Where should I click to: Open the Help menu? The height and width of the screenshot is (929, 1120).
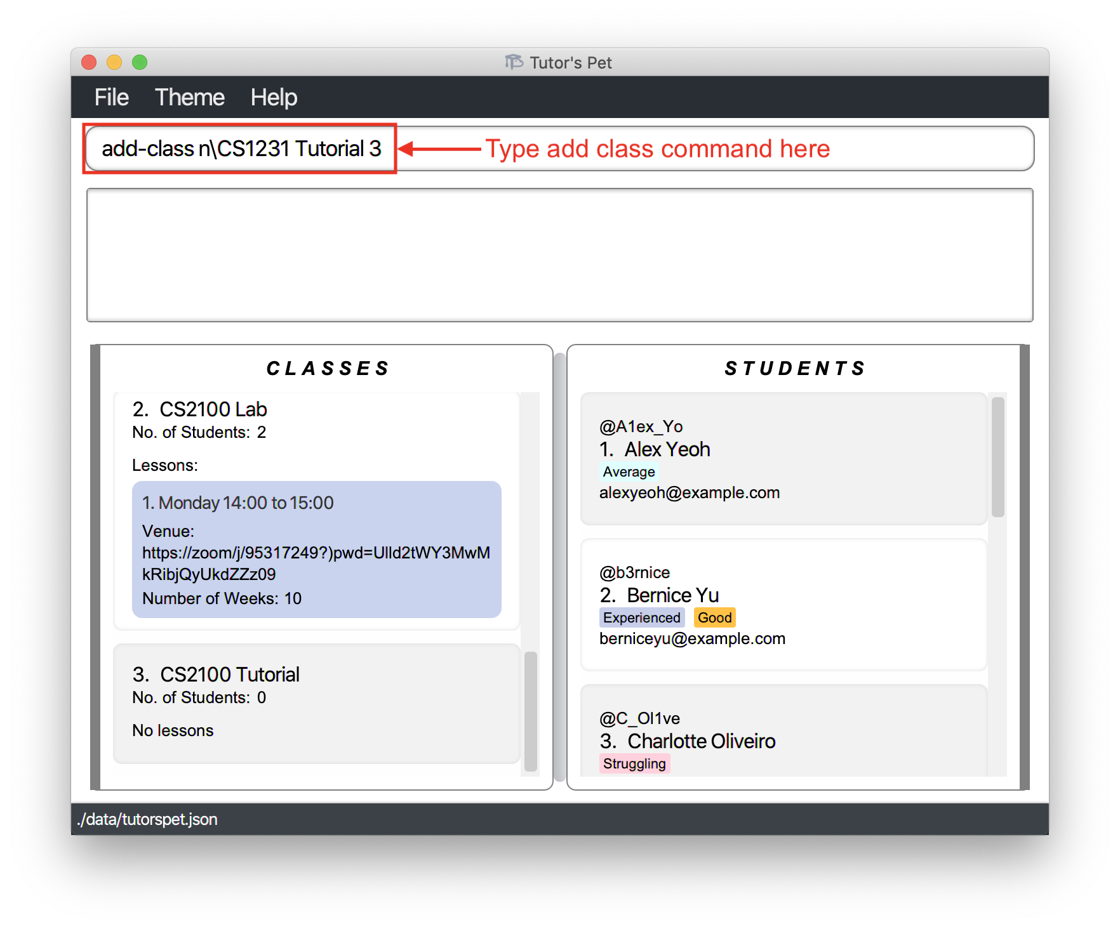pyautogui.click(x=274, y=97)
